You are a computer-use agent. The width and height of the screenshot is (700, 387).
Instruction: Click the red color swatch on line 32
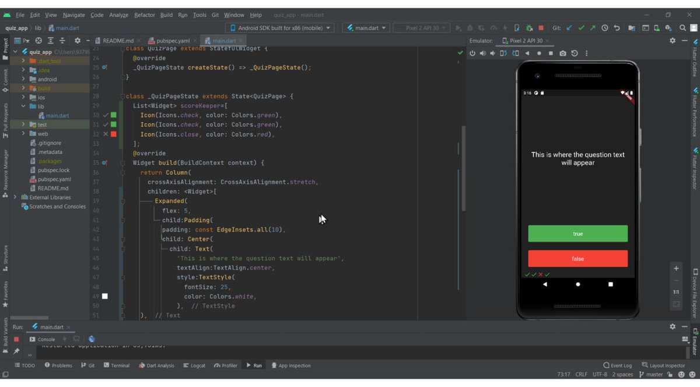[x=114, y=134]
